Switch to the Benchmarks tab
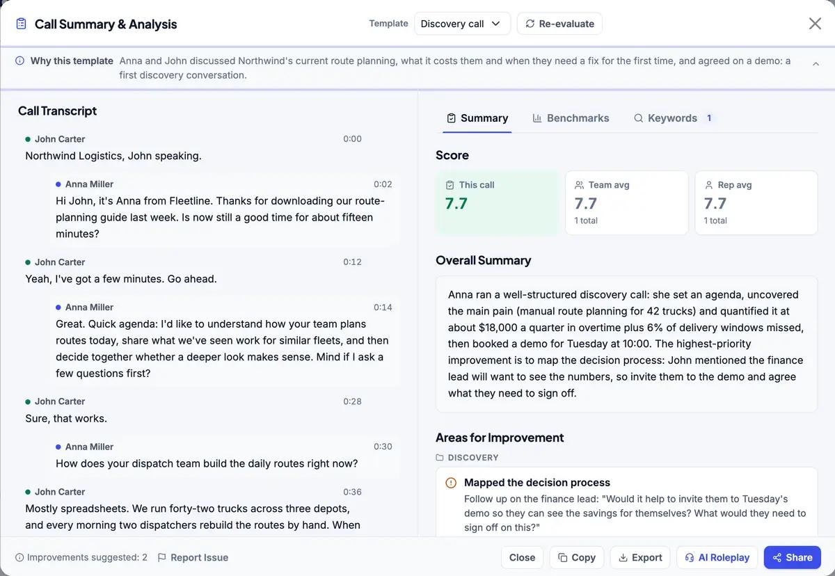Viewport: 835px width, 576px height. tap(571, 118)
